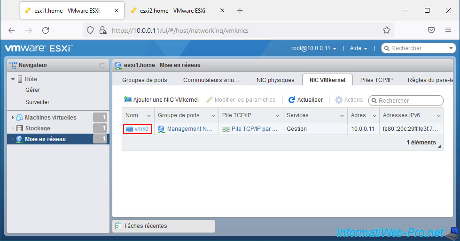The width and height of the screenshot is (460, 241).
Task: Open the Services column dropdown
Action: click(342, 116)
